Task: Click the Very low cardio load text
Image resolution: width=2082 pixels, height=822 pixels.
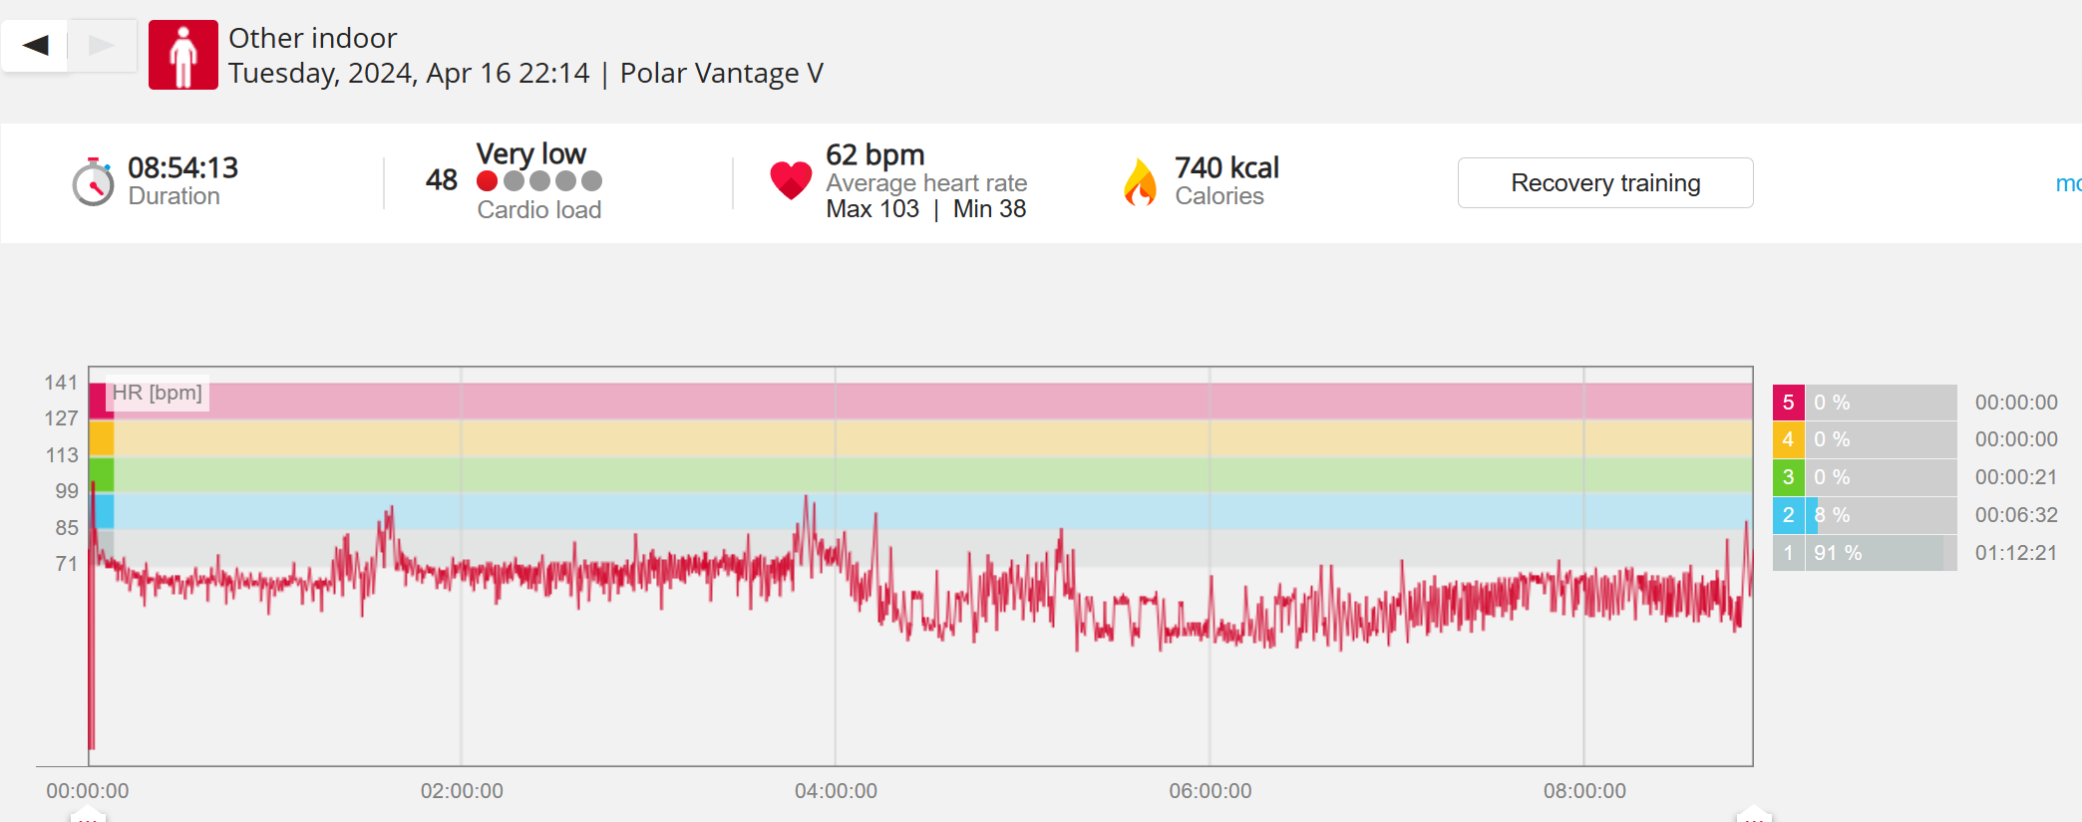Action: tap(530, 154)
